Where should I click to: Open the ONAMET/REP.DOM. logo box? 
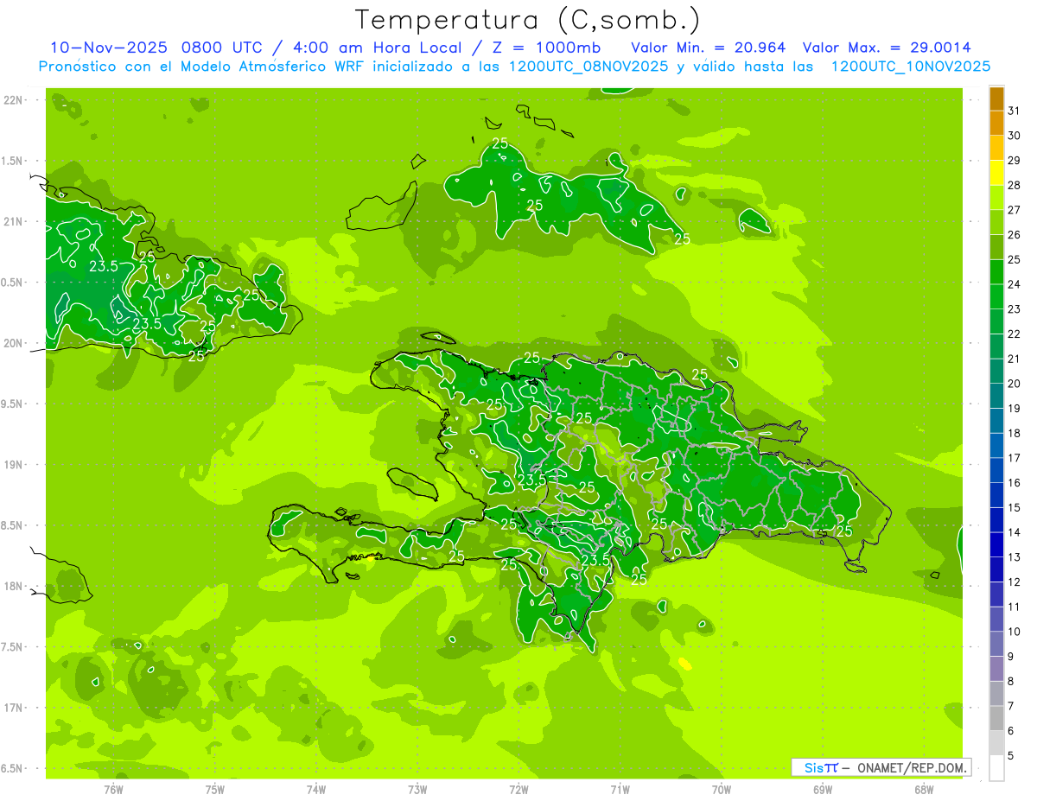[x=881, y=767]
